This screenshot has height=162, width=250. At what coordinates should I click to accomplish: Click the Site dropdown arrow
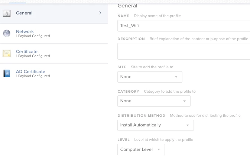[176, 77]
